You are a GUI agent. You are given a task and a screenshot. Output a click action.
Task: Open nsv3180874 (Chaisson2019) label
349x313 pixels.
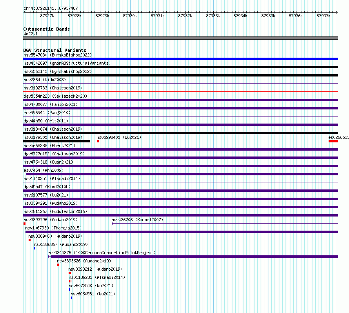pyautogui.click(x=53, y=129)
